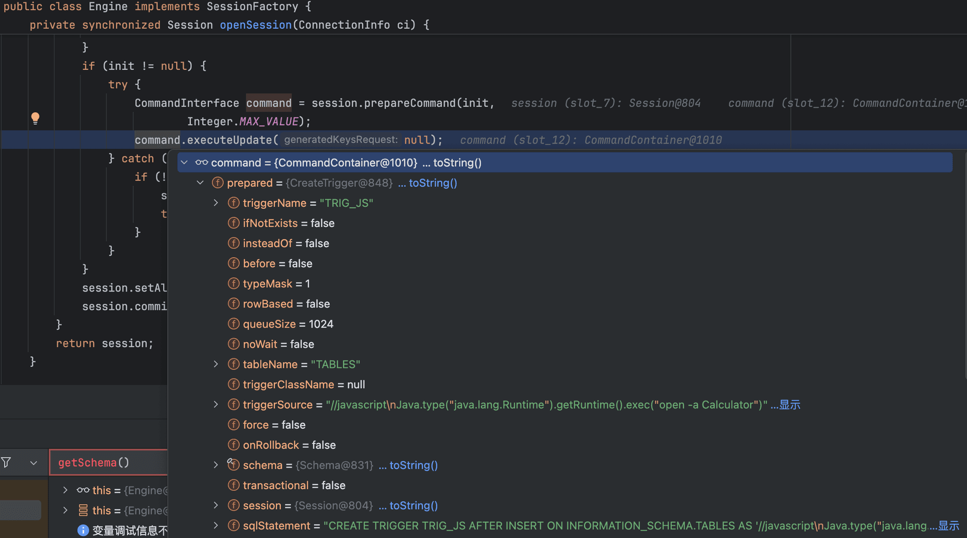The width and height of the screenshot is (967, 538).
Task: Click the field icon beside typeMask
Action: pyautogui.click(x=234, y=283)
